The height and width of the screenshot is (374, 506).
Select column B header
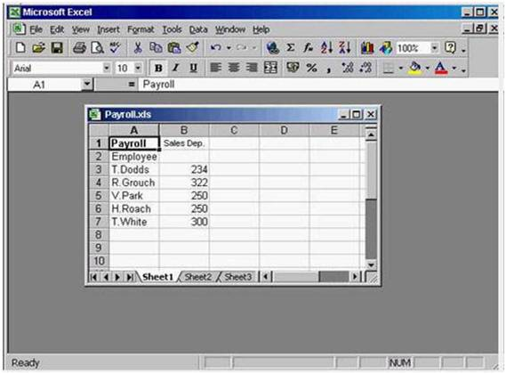coord(184,130)
